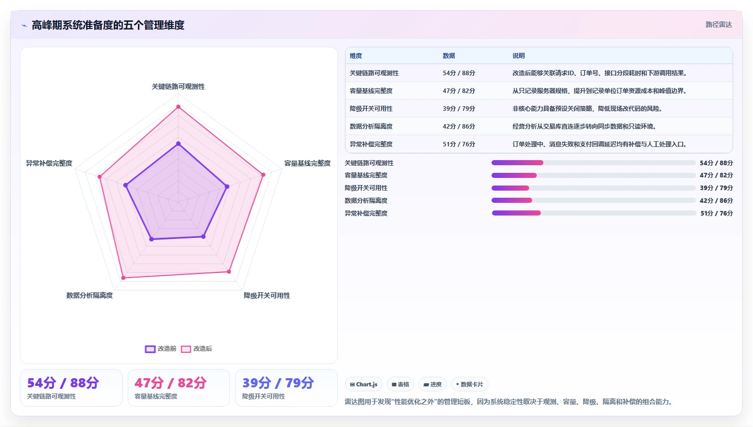
Task: Click the description starting 经营分析从交易库直连
Action: coord(585,127)
